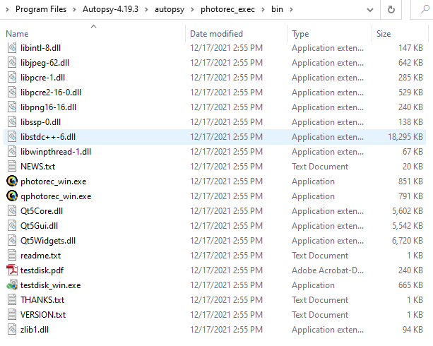Click the 6,720 KB size value
This screenshot has height=346, width=433.
(x=408, y=241)
